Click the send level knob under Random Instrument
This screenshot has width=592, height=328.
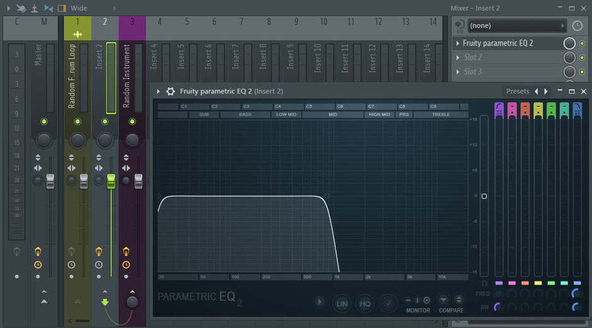(x=132, y=302)
